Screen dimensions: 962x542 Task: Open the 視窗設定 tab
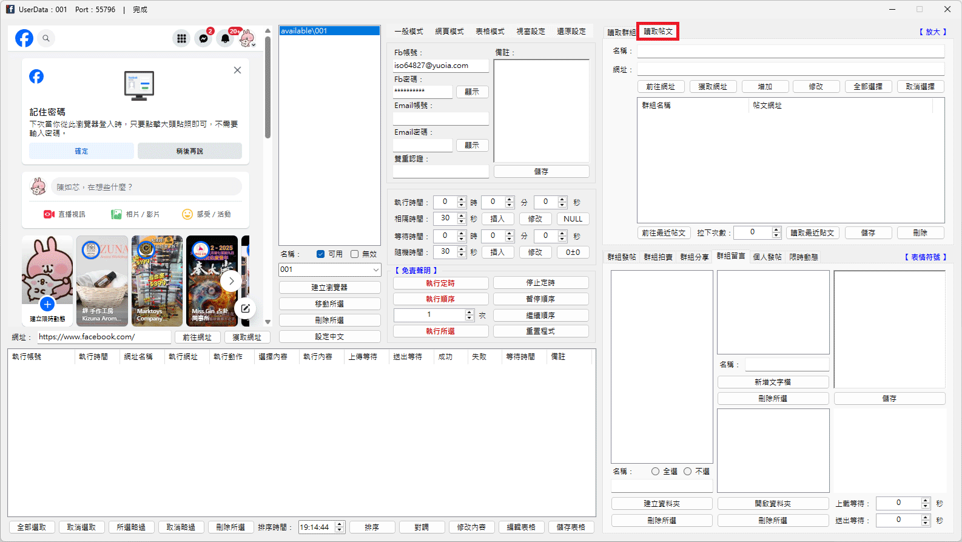pos(531,32)
